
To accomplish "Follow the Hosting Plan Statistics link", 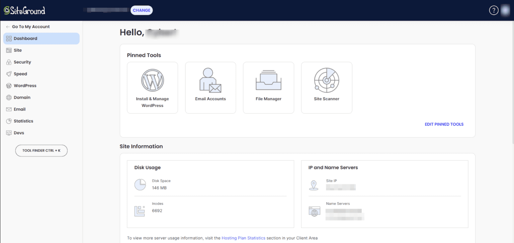I will pyautogui.click(x=243, y=238).
